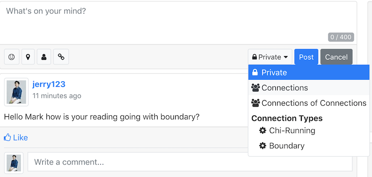The image size is (372, 177).
Task: Choose the Boundary connection type
Action: [309, 145]
